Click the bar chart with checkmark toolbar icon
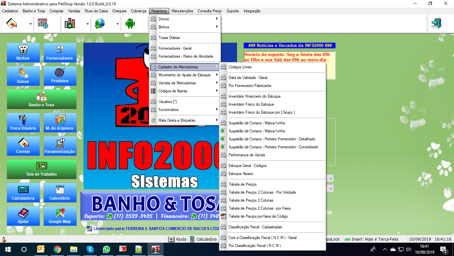Screen dimensions: 454x256 pyautogui.click(x=70, y=24)
